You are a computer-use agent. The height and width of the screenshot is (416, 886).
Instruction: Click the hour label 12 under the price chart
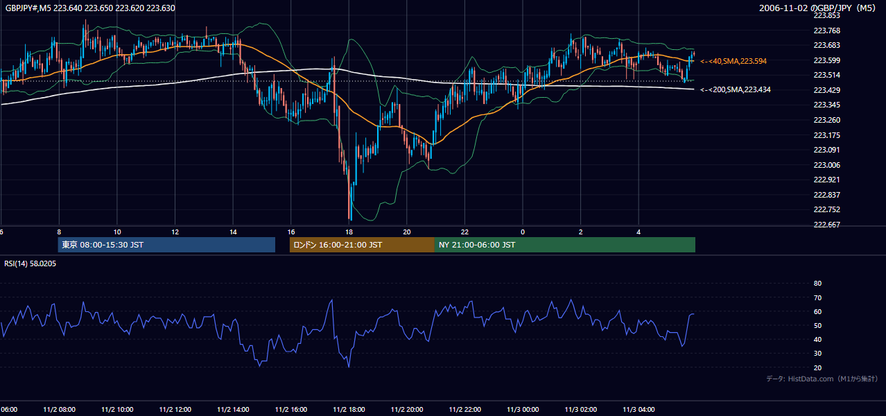[x=175, y=232]
